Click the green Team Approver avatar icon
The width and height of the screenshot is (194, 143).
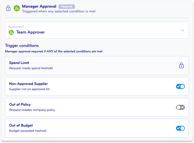(11, 32)
